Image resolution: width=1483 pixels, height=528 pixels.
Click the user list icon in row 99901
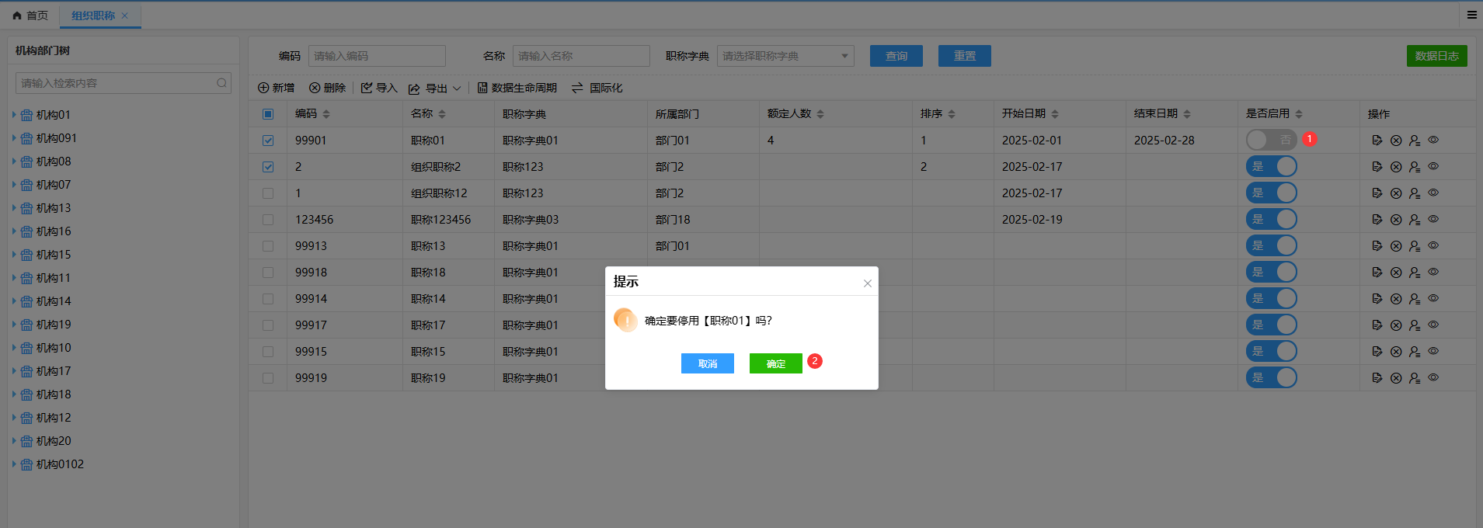[x=1415, y=141]
